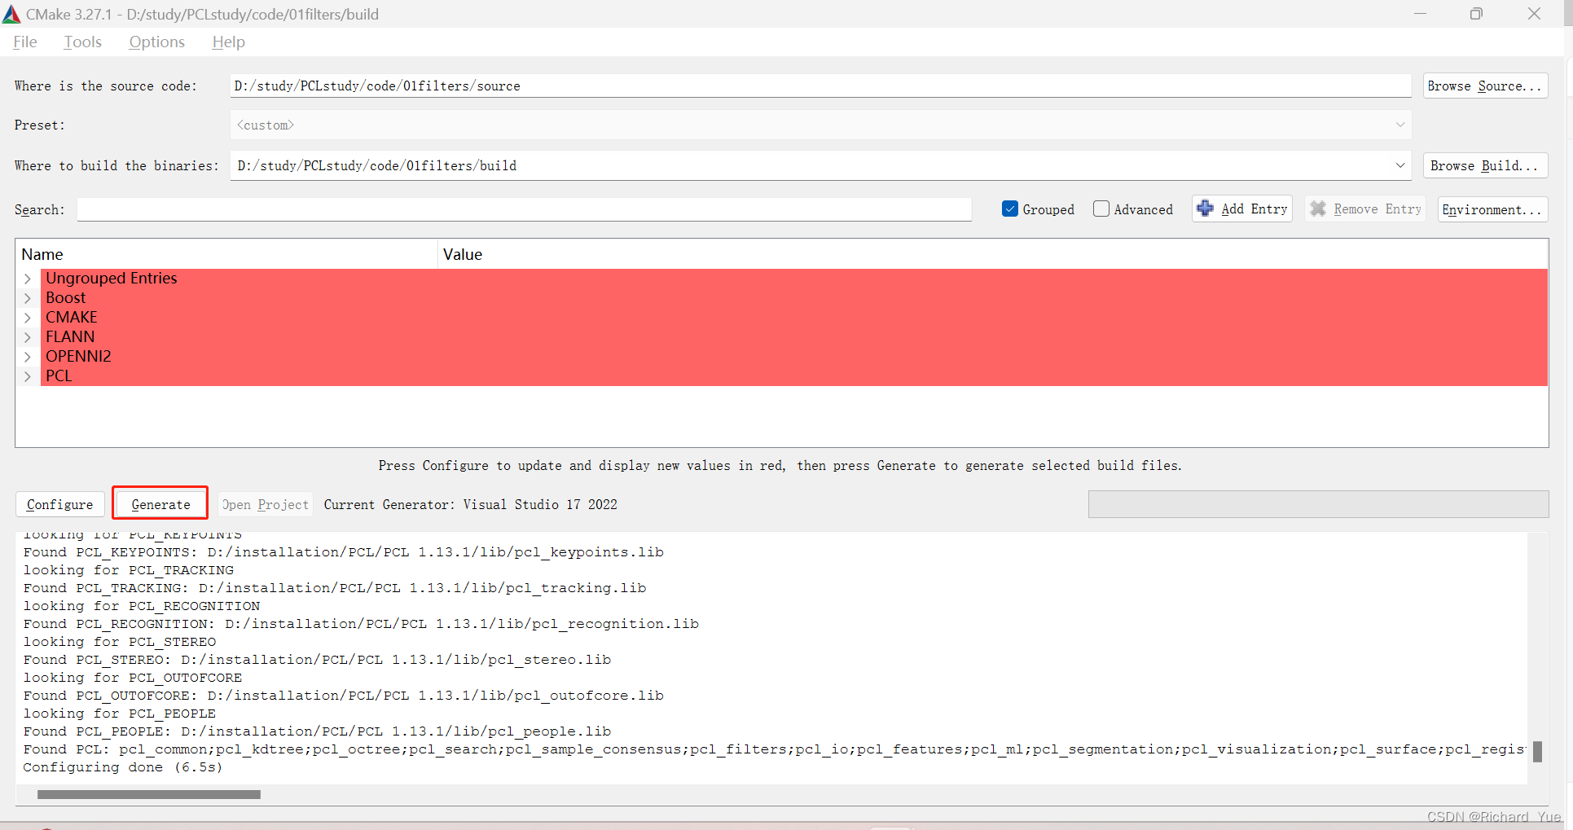1573x830 pixels.
Task: Expand the CMAKE group arrow
Action: 28,318
